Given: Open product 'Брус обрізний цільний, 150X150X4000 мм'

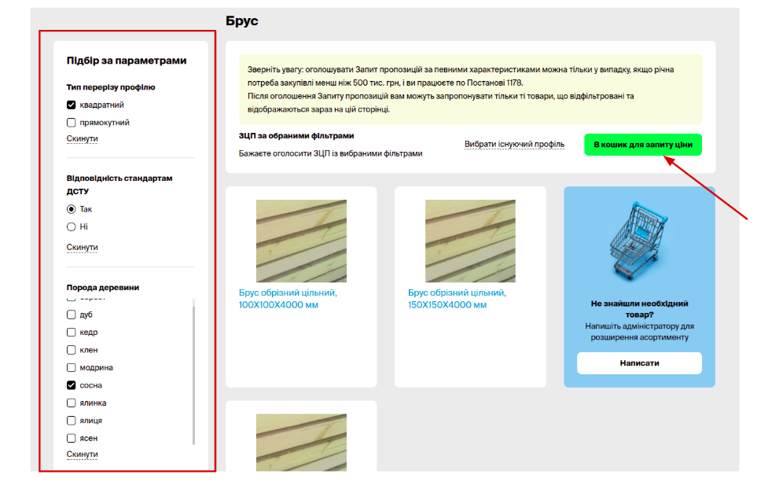Looking at the screenshot, I should coord(457,299).
